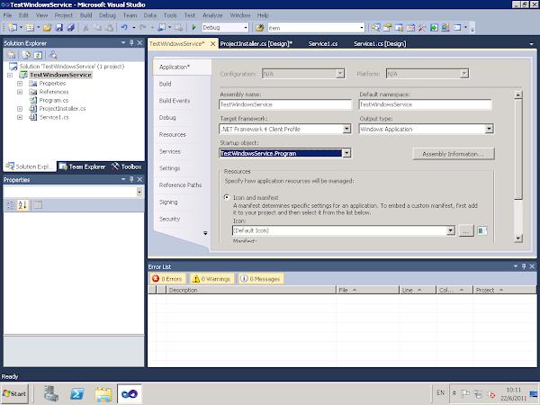540x405 pixels.
Task: Expand the ProjectInstaller.cs node
Action: pyautogui.click(x=20, y=109)
